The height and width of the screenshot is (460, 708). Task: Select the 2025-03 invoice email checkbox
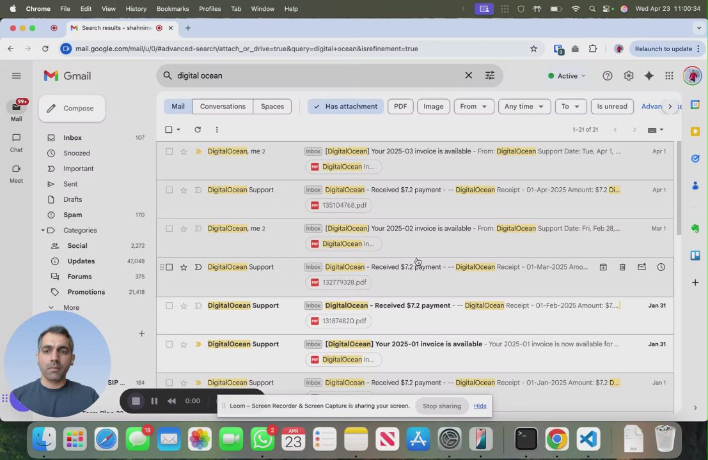(x=169, y=151)
